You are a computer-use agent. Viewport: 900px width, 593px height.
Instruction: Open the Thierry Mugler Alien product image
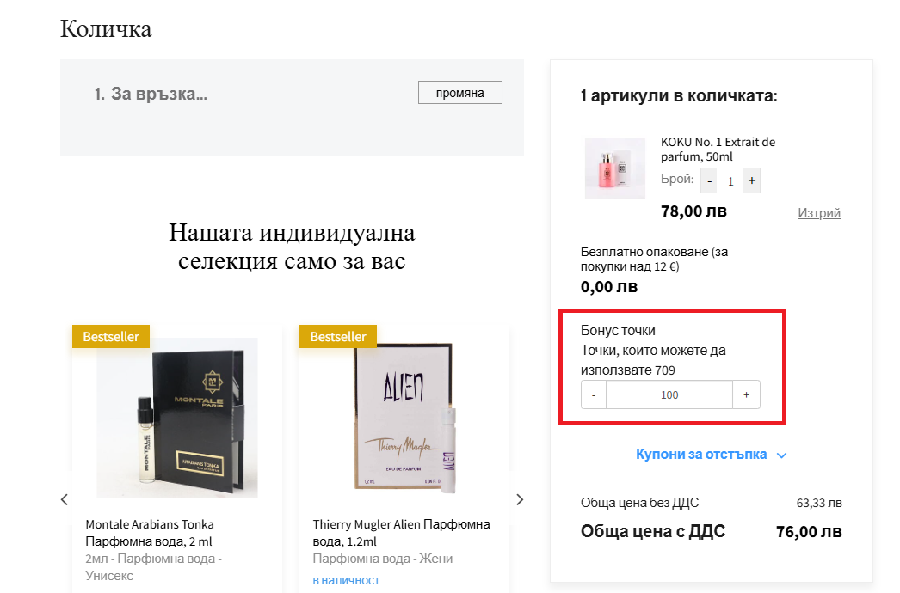tap(404, 418)
